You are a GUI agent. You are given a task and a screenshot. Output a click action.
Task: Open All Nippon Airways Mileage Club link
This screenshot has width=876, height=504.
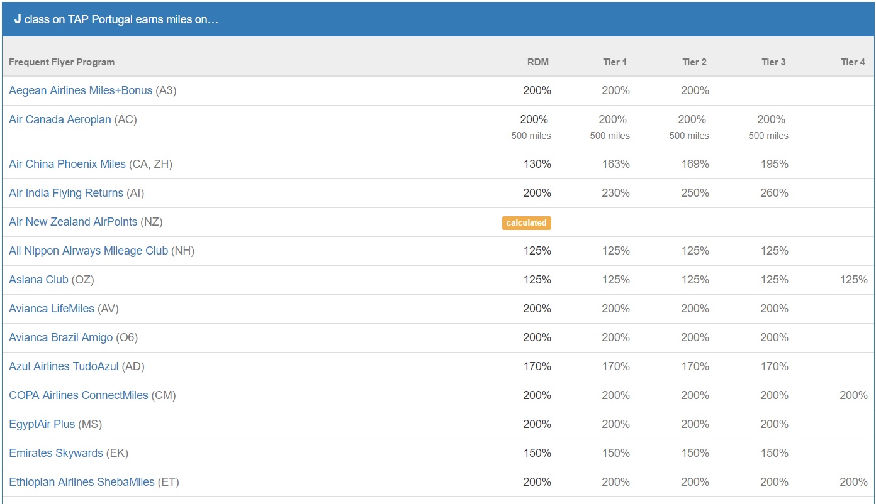88,251
